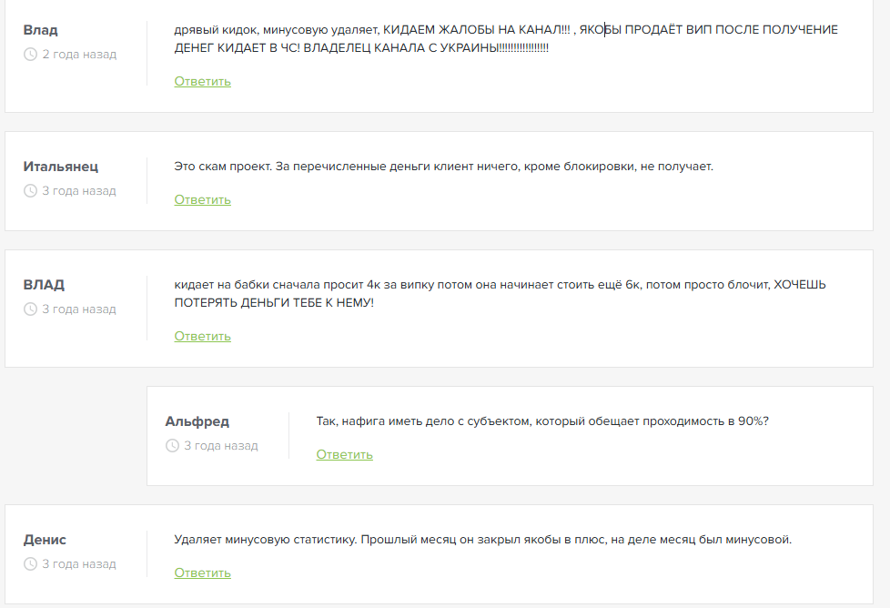Screen dimensions: 890x608
Task: Select author name Влад
Action: tap(40, 30)
